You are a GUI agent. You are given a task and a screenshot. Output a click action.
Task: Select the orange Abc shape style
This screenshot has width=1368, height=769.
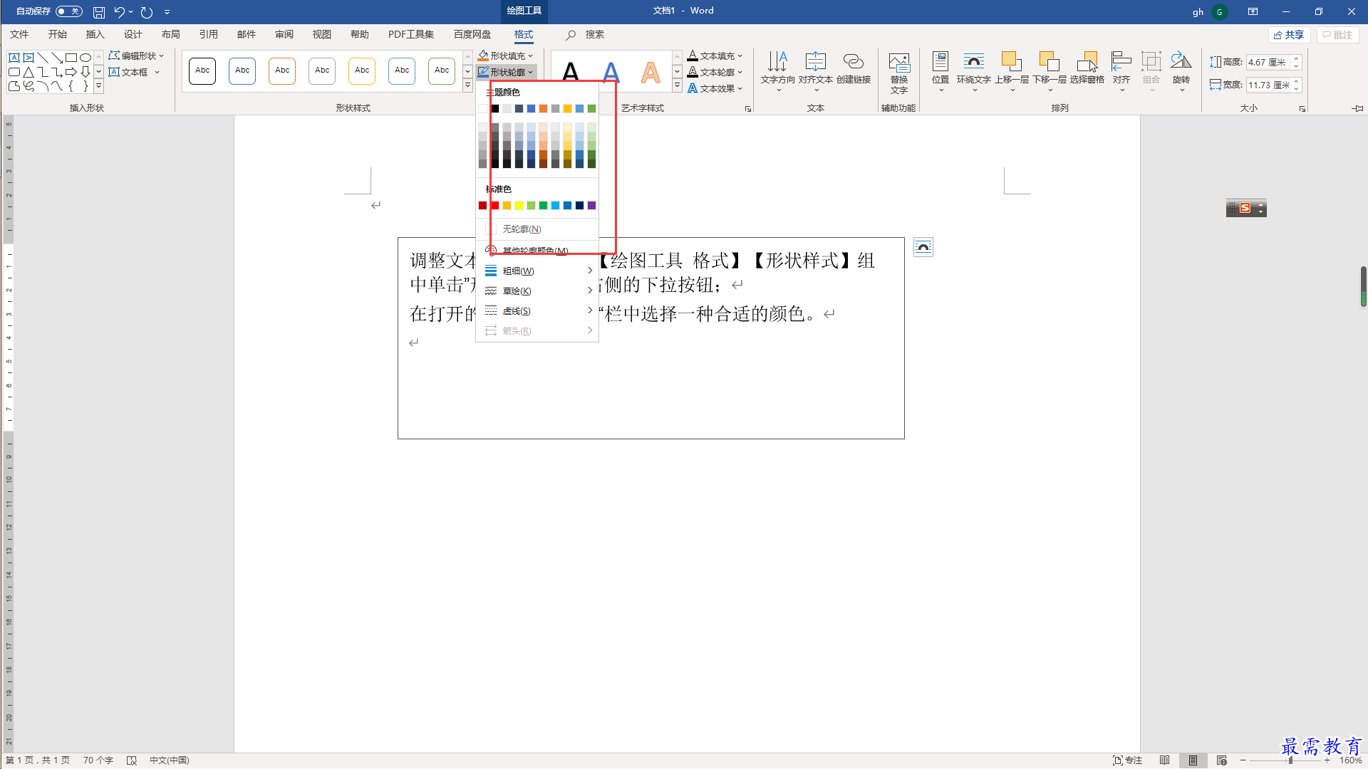282,70
